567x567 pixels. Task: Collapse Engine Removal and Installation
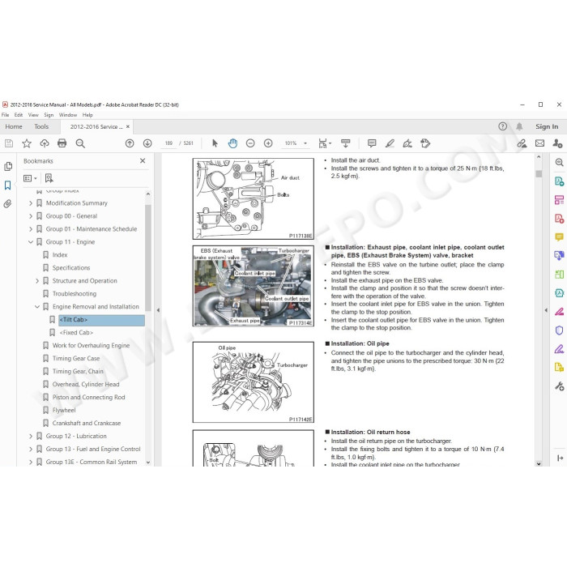tap(37, 307)
